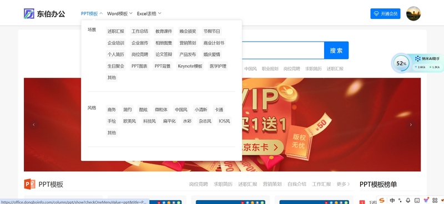The height and width of the screenshot is (204, 444).
Task: Select 酷炫 style tag
Action: (143, 110)
